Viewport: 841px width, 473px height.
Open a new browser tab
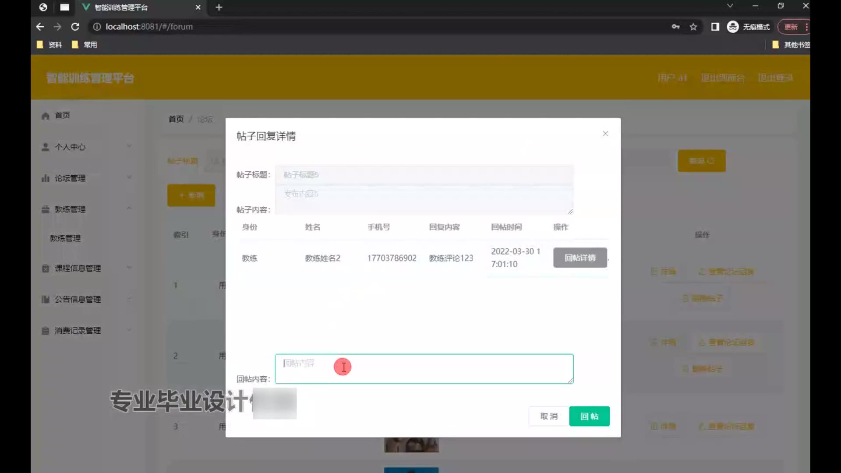click(219, 7)
